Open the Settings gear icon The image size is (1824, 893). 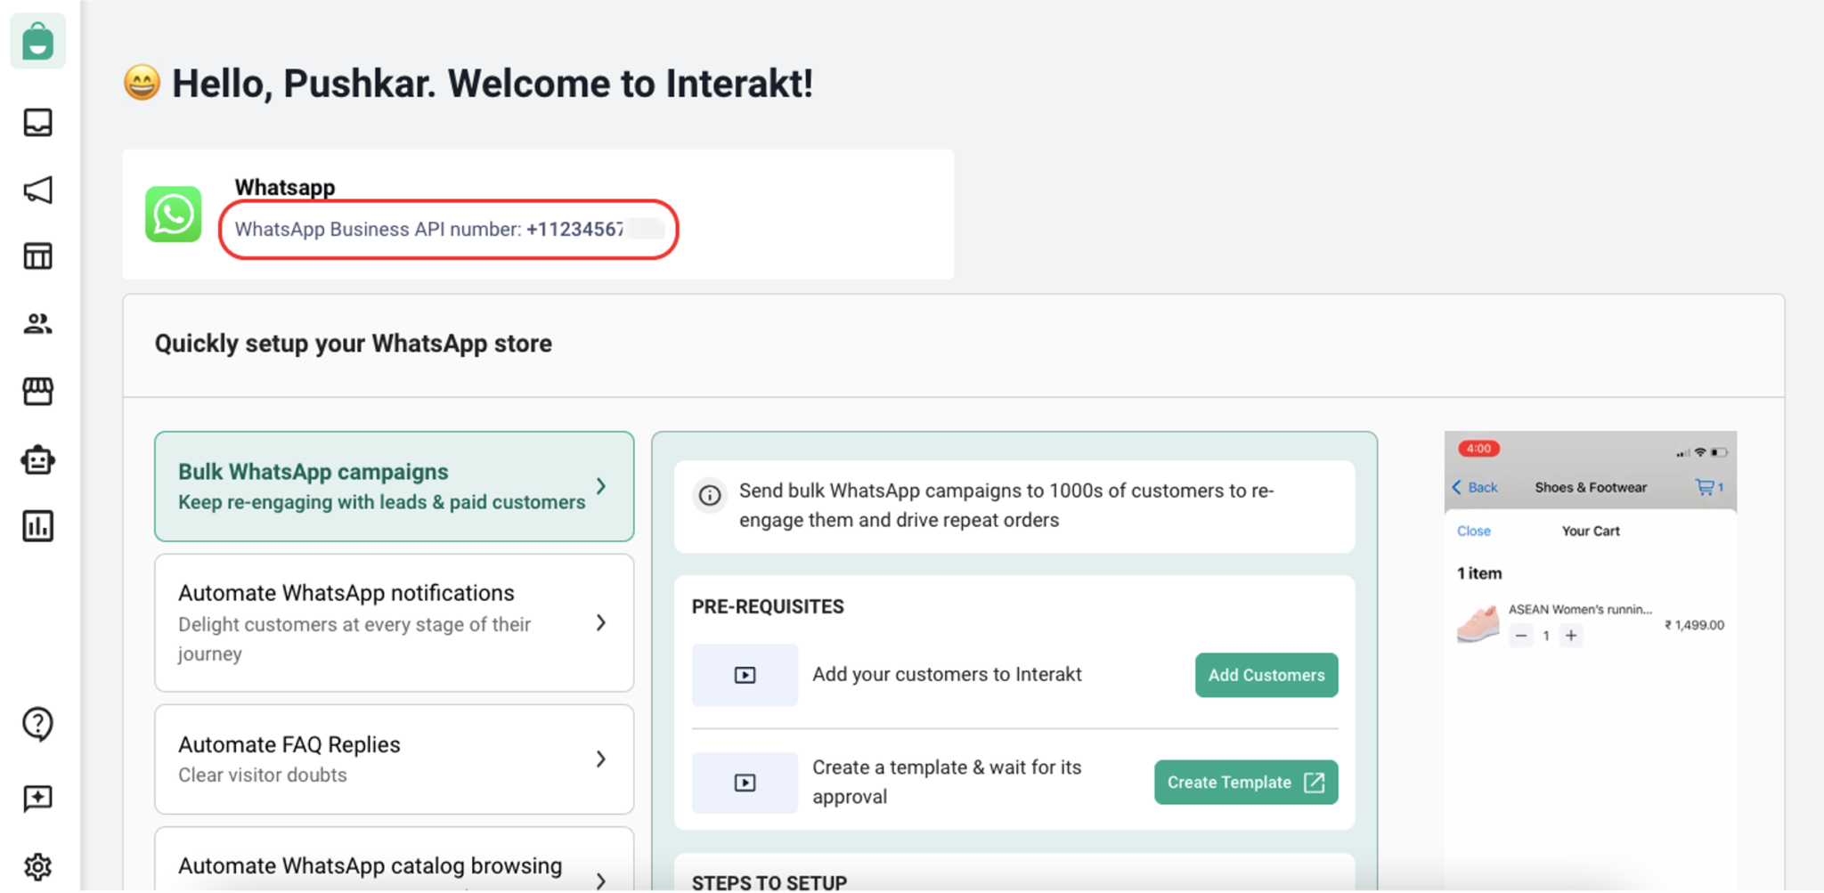coord(38,865)
